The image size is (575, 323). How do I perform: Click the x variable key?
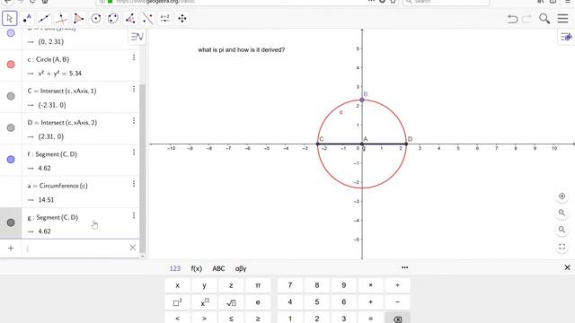coord(178,285)
